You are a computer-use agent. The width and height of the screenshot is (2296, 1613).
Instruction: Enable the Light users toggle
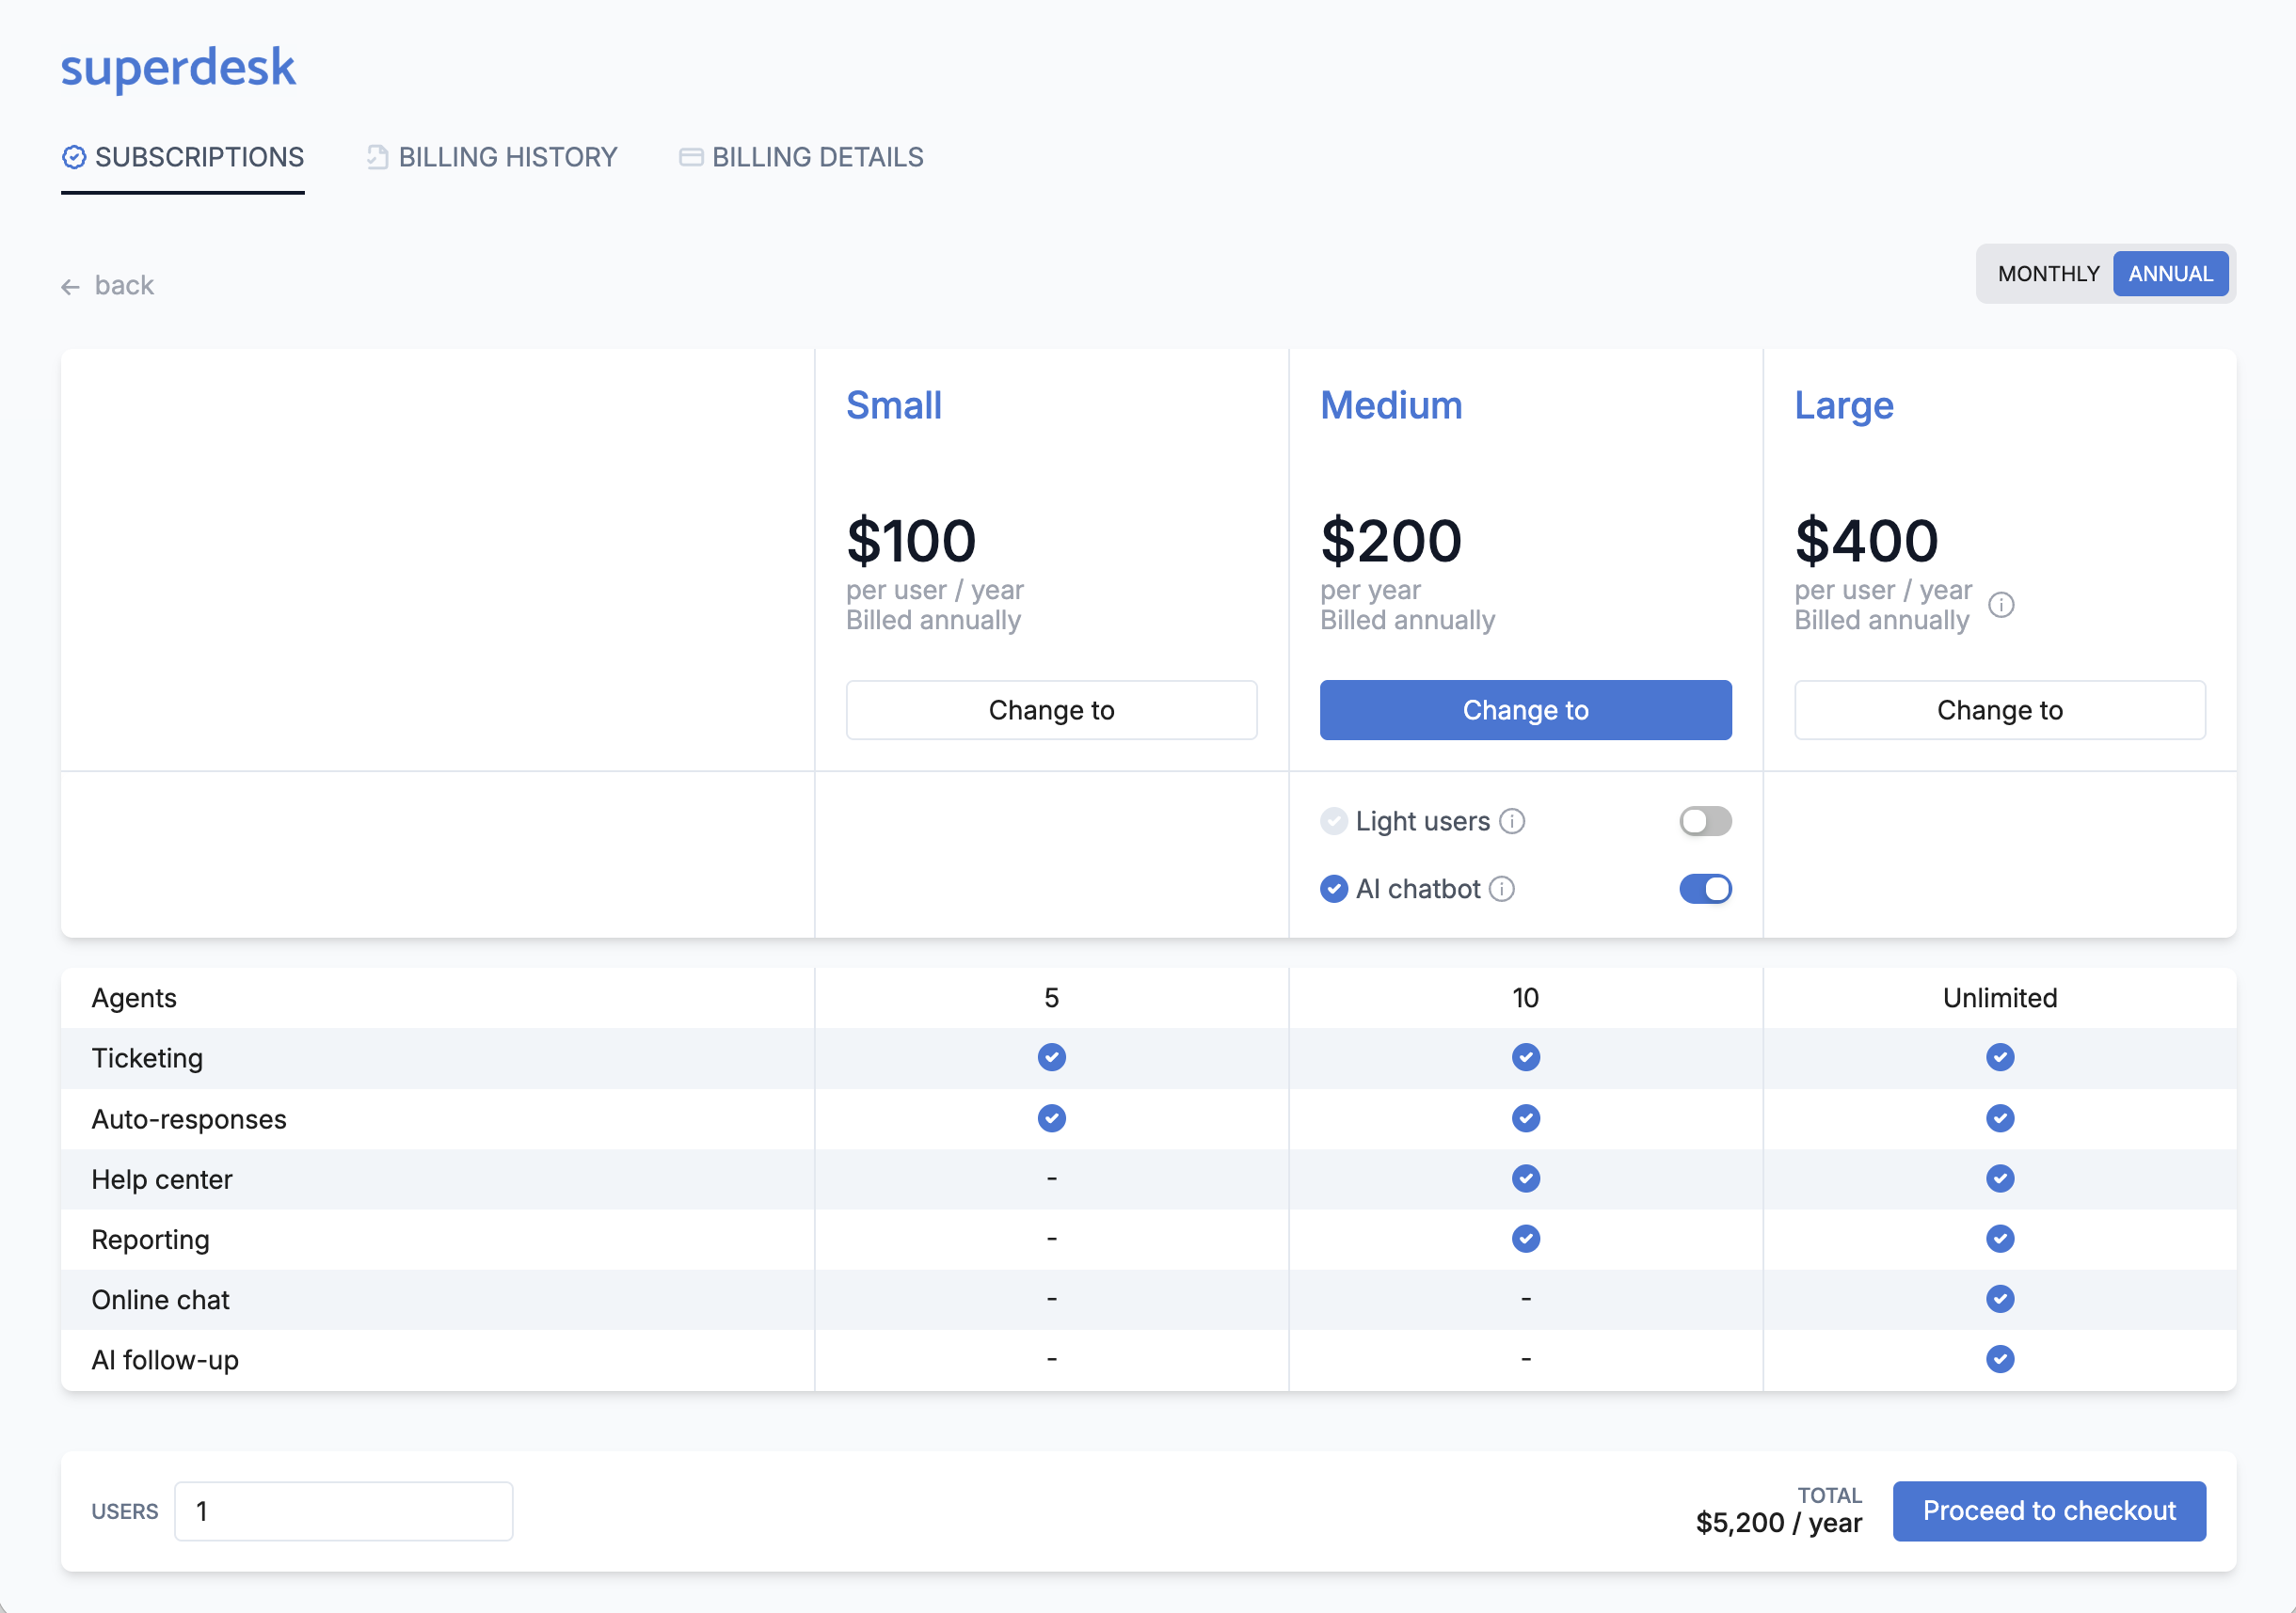pos(1705,821)
